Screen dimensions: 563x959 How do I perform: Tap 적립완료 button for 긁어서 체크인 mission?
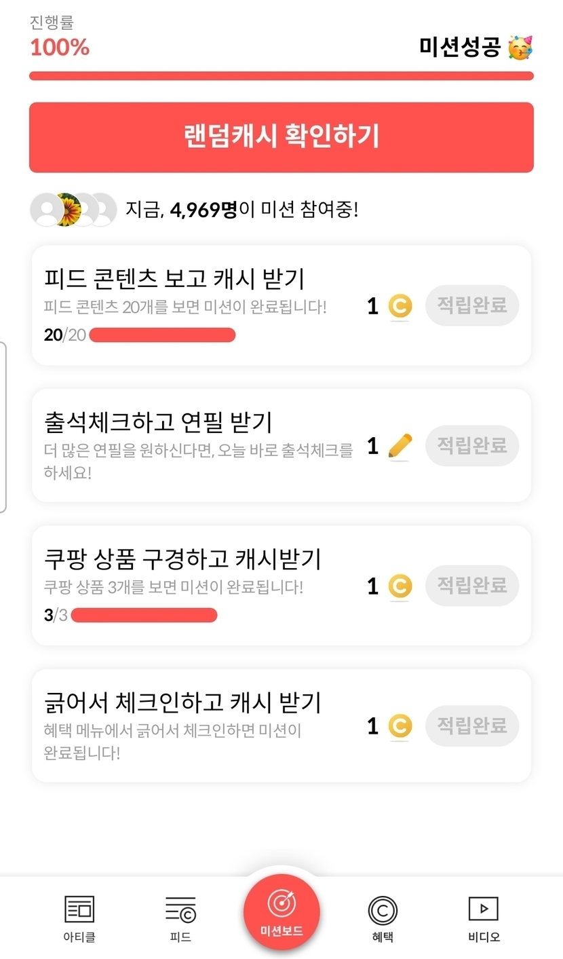(472, 726)
